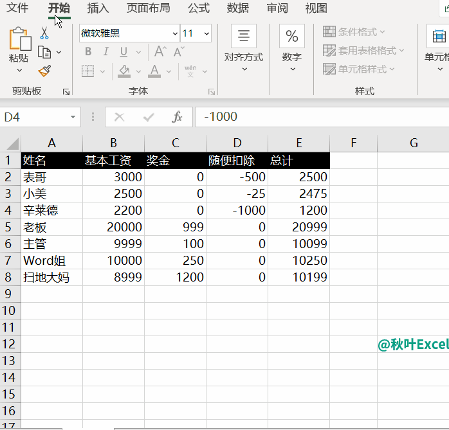Toggle Underline formatting
449x430 pixels.
122,51
